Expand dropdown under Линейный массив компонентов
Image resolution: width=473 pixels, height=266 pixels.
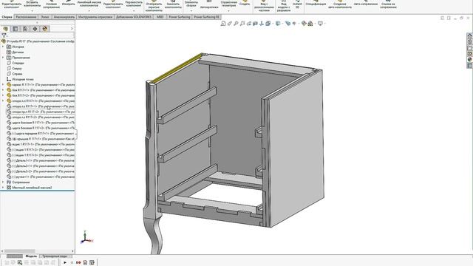[89, 10]
